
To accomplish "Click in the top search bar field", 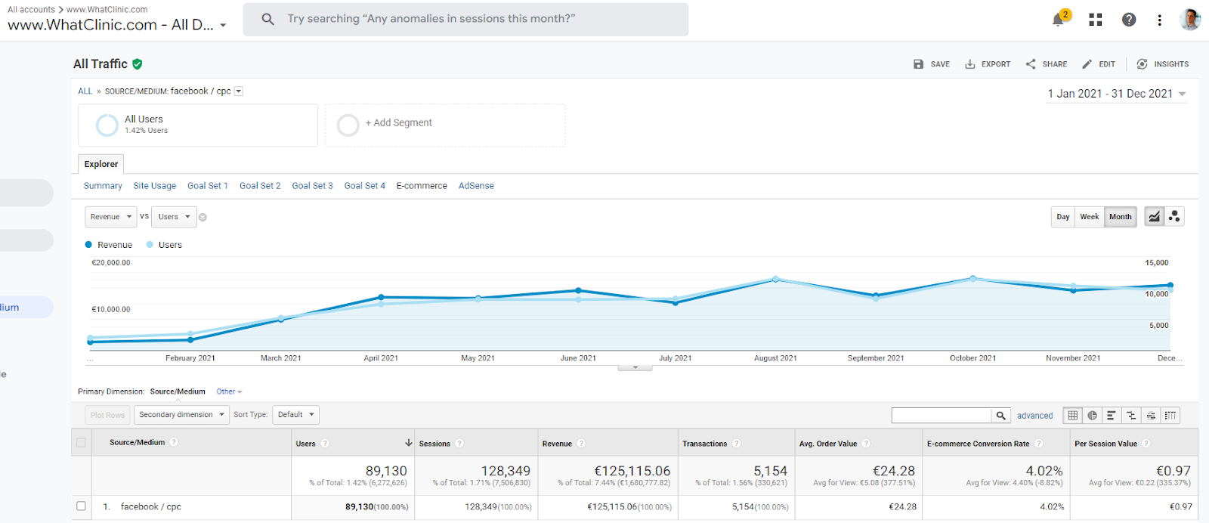I will (x=465, y=19).
